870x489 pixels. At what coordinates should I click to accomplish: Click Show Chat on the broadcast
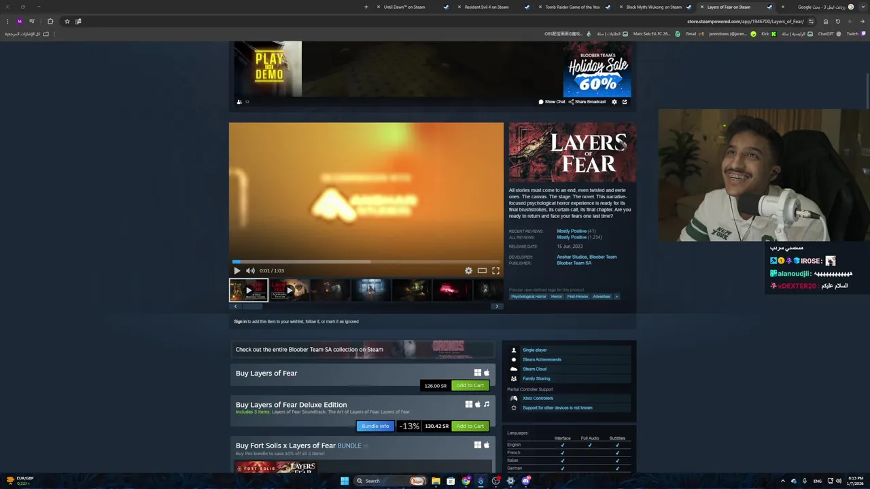552,102
